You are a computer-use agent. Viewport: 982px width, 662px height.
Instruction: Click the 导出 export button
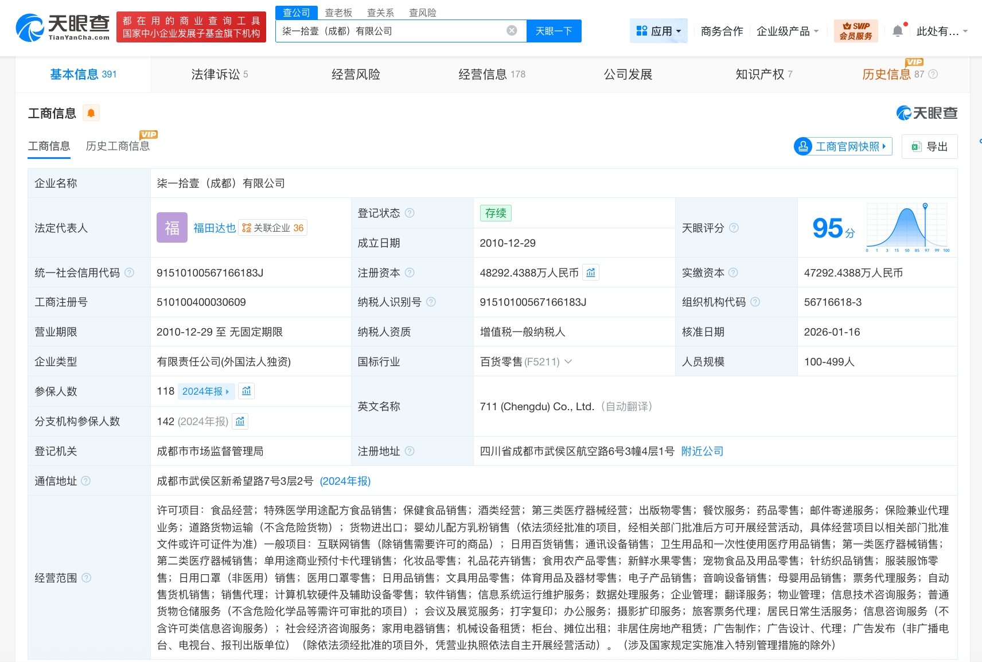[x=930, y=147]
